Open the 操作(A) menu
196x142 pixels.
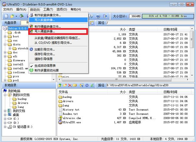[21, 9]
